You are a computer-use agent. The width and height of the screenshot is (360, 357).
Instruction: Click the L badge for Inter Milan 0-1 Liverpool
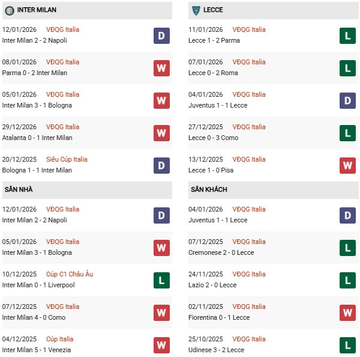click(161, 280)
